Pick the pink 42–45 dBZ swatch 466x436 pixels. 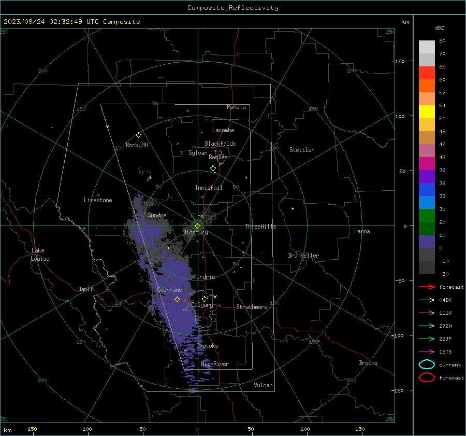[427, 151]
